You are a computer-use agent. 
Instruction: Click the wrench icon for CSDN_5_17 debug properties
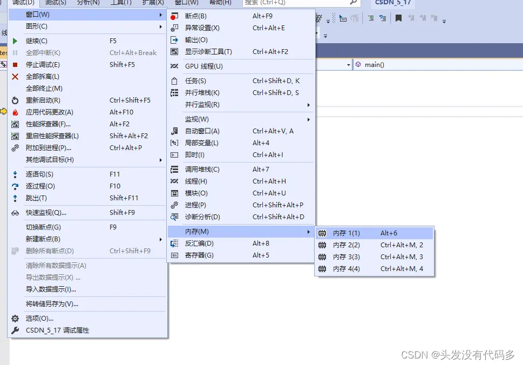coord(15,330)
